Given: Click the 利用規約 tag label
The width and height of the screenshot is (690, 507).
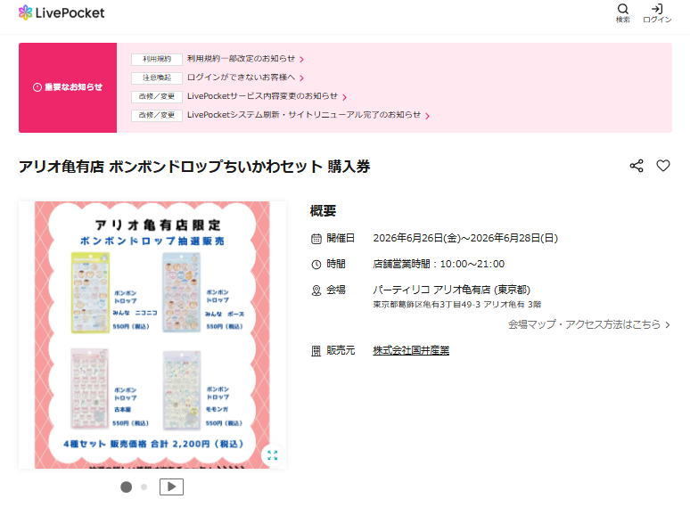Looking at the screenshot, I should click(157, 59).
